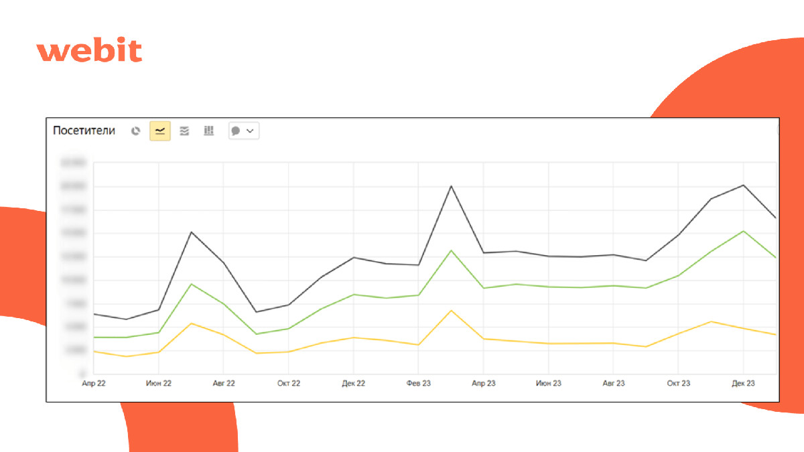Click the Апр 22 axis label
The image size is (804, 452).
(94, 383)
